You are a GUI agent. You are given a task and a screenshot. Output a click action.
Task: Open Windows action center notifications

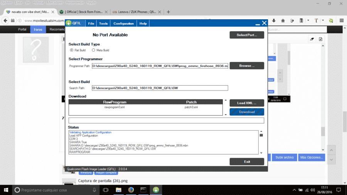click(339, 190)
